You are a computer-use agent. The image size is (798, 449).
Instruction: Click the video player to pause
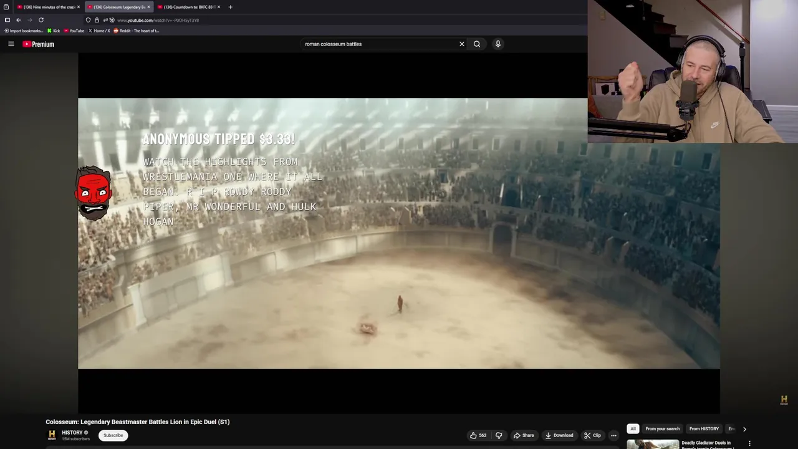point(399,233)
